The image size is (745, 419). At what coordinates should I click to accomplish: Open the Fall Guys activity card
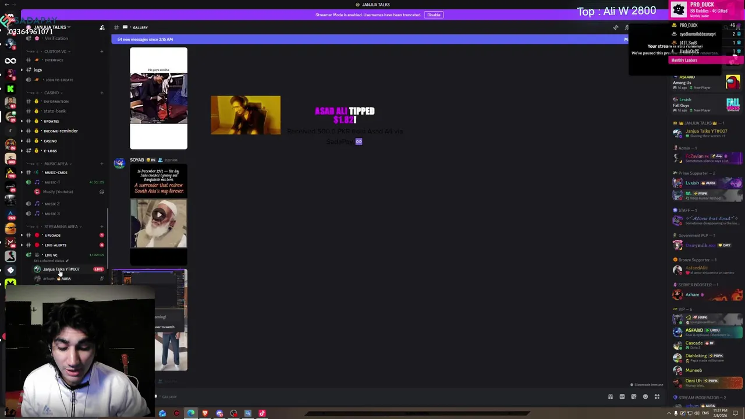(x=707, y=105)
